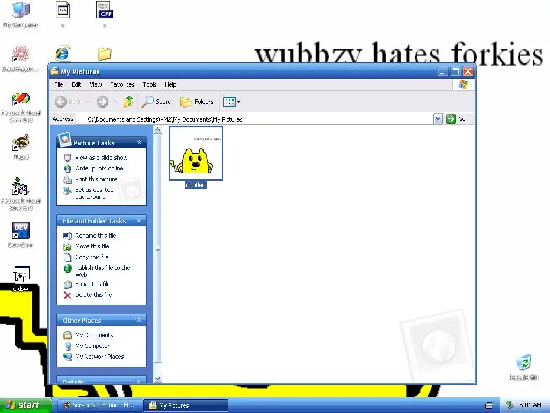
Task: Click Rename this file
Action: (96, 236)
